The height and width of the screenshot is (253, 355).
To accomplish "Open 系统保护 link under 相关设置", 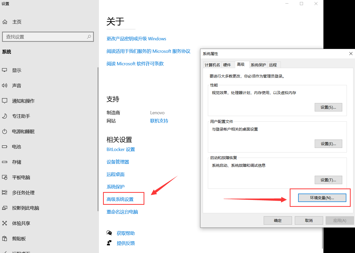I will coord(116,187).
